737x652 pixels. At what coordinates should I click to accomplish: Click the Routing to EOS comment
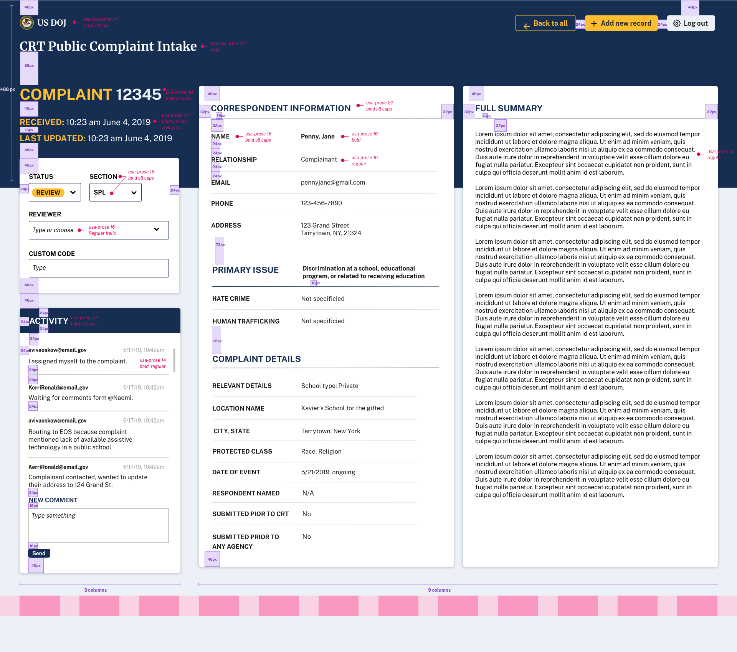(x=80, y=439)
